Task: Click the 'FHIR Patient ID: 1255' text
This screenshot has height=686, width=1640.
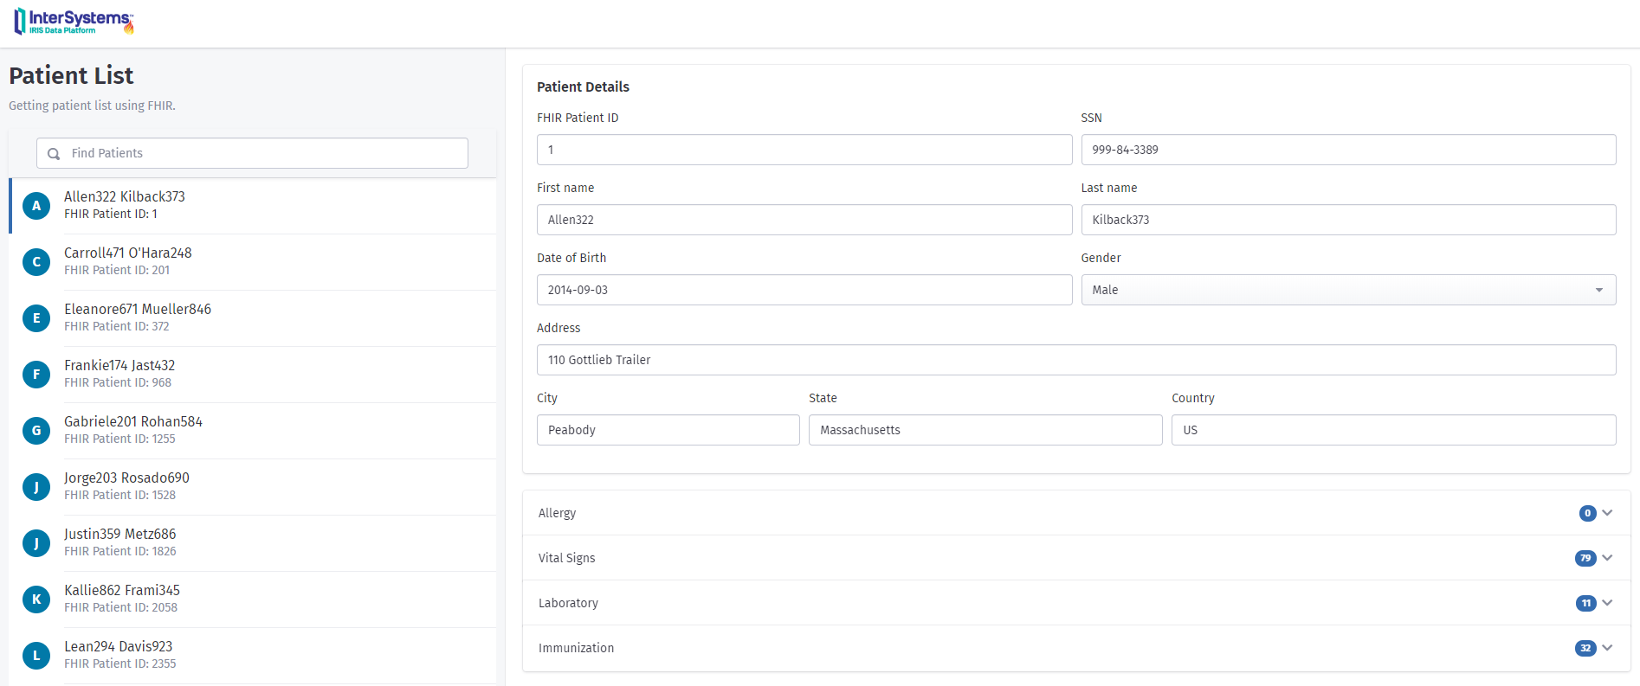Action: tap(119, 439)
